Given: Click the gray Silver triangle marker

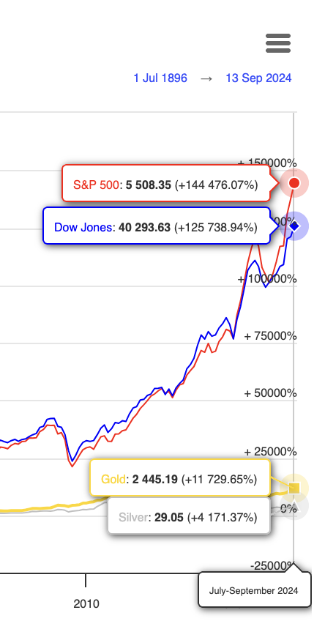Looking at the screenshot, I should coord(294,507).
